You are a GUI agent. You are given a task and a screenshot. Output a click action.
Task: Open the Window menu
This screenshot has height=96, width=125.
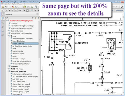coord(19,4)
